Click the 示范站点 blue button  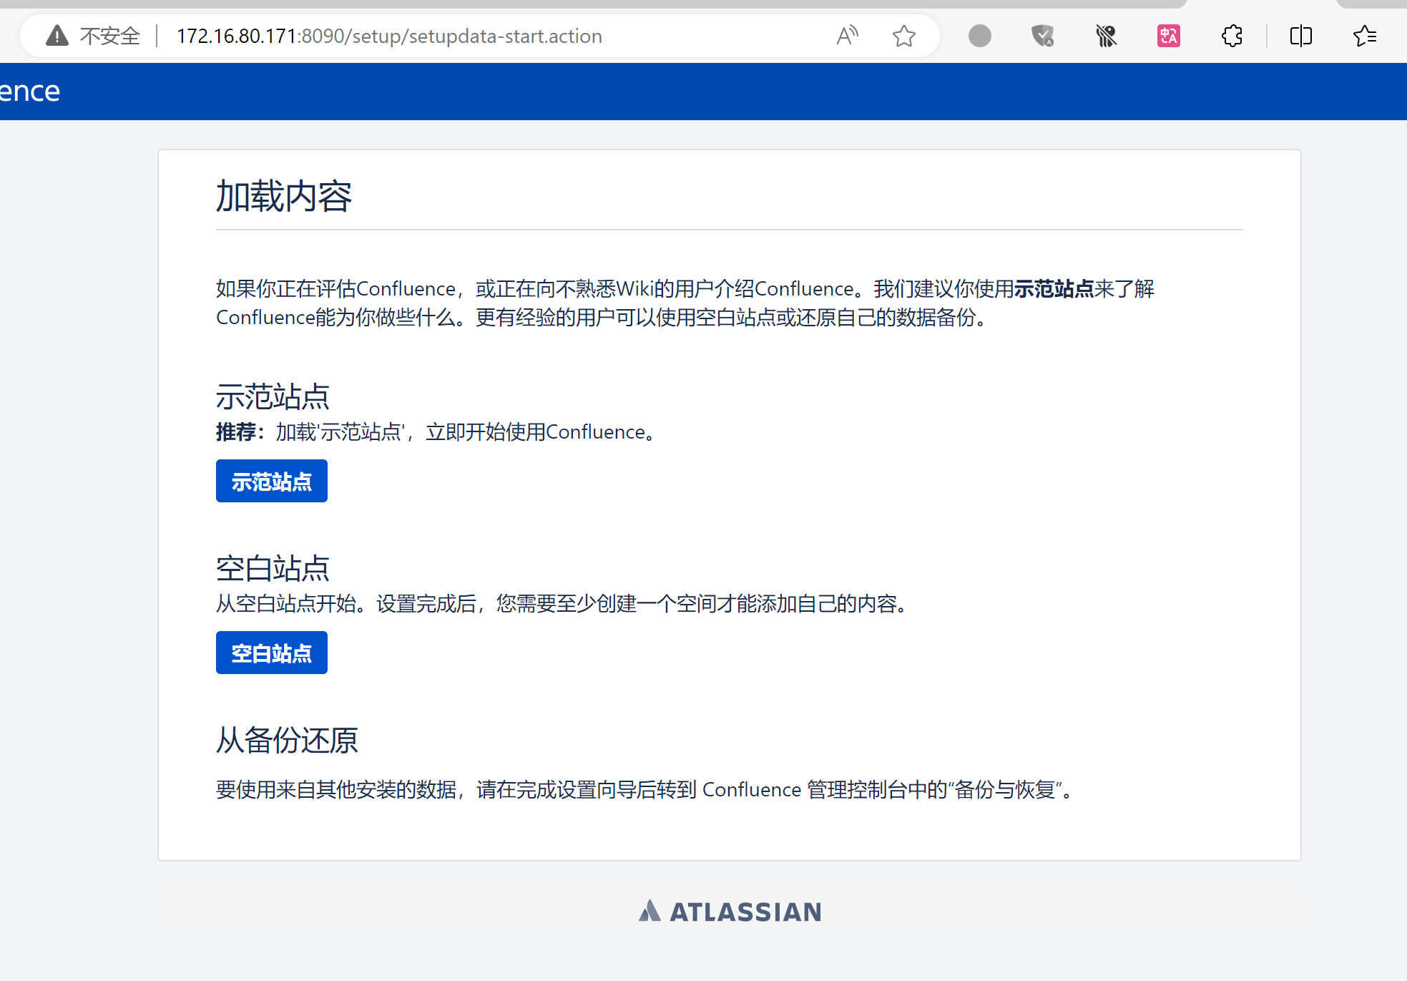click(272, 481)
